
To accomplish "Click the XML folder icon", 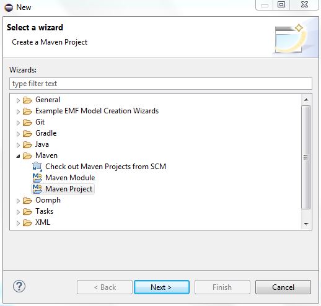I will (27, 222).
